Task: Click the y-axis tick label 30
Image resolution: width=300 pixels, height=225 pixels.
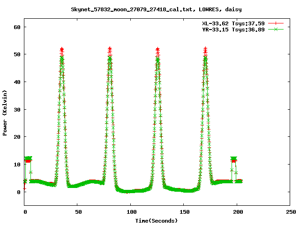Action: 17,110
